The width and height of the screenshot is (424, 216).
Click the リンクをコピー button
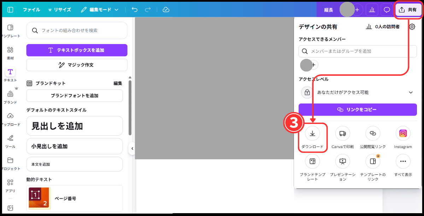click(x=358, y=110)
